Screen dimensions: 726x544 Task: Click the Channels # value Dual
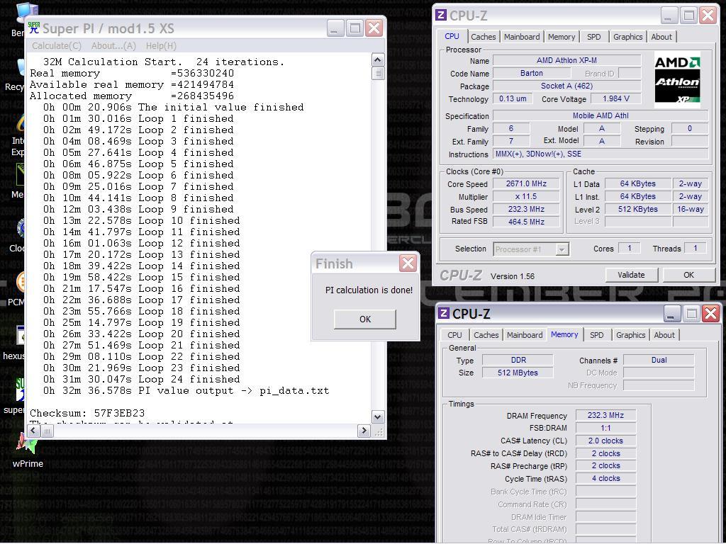pyautogui.click(x=659, y=360)
